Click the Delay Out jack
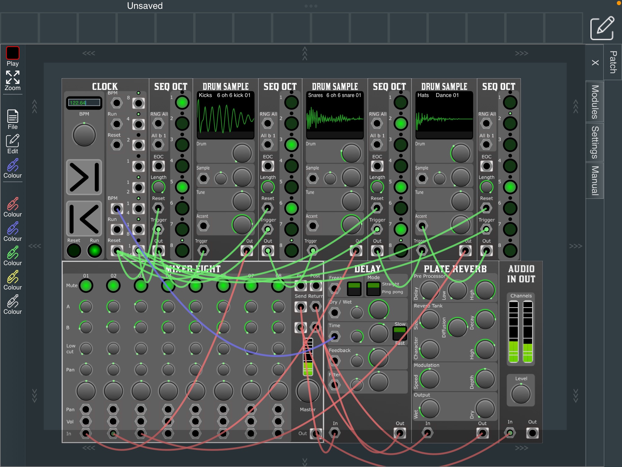This screenshot has height=467, width=622. [x=400, y=433]
